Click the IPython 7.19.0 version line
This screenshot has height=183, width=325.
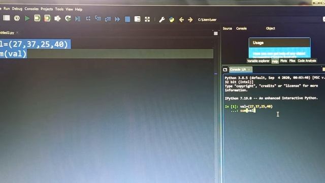(x=271, y=98)
